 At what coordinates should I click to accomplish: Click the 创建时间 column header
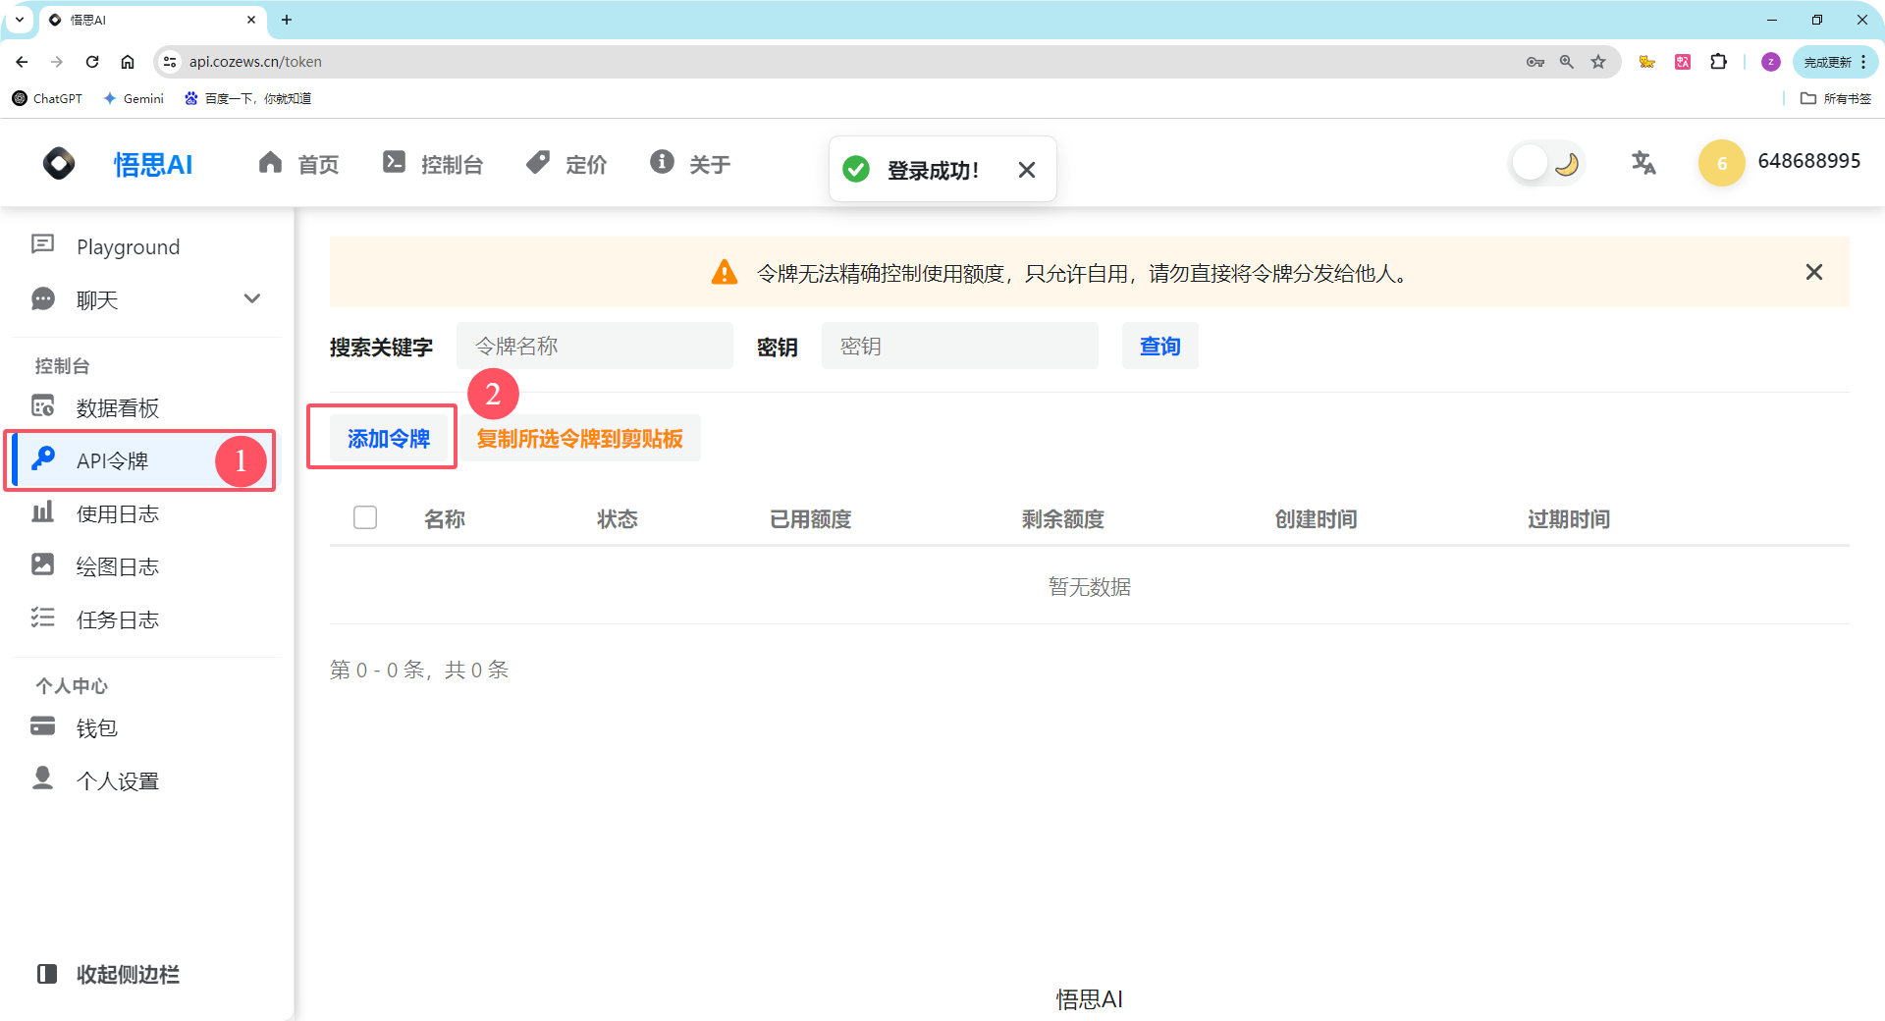click(1317, 518)
